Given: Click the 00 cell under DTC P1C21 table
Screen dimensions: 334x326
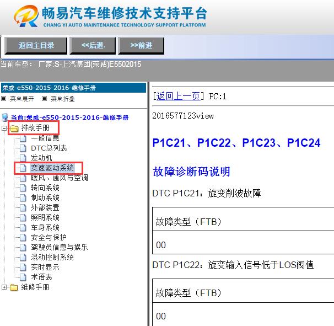Looking at the screenshot, I should coord(243,243).
